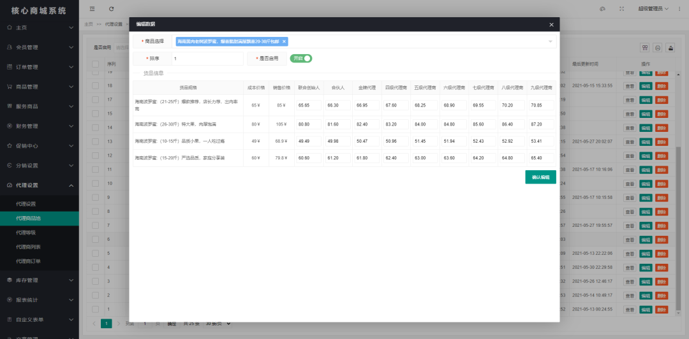The image size is (689, 339).
Task: Click the 促销中心 star icon in sidebar
Action: (10, 146)
